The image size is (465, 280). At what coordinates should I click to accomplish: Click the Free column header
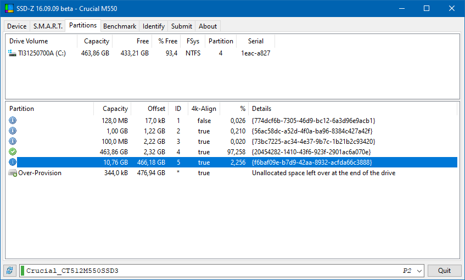point(132,41)
